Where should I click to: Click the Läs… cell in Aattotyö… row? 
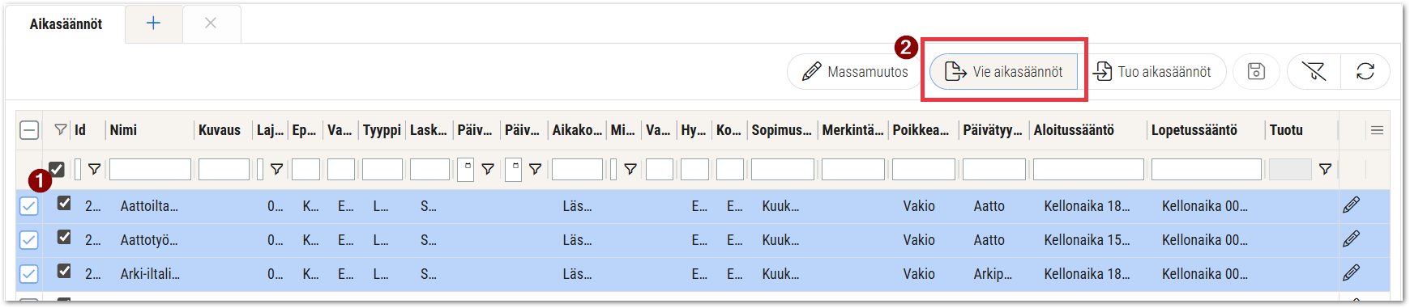pos(577,240)
